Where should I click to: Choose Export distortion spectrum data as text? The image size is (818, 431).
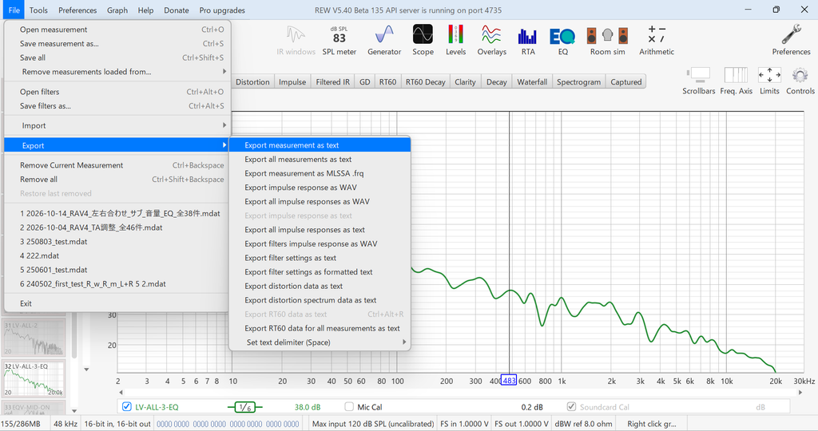(x=320, y=300)
